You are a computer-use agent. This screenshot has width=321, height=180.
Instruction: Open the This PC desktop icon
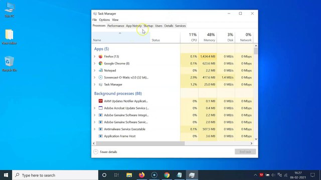[x=10, y=10]
